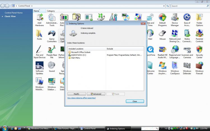
Task: Close Indexing Options with red X
Action: coord(143,23)
